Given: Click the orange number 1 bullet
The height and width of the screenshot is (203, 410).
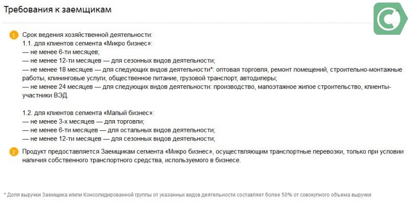Looking at the screenshot, I should coord(14,35).
